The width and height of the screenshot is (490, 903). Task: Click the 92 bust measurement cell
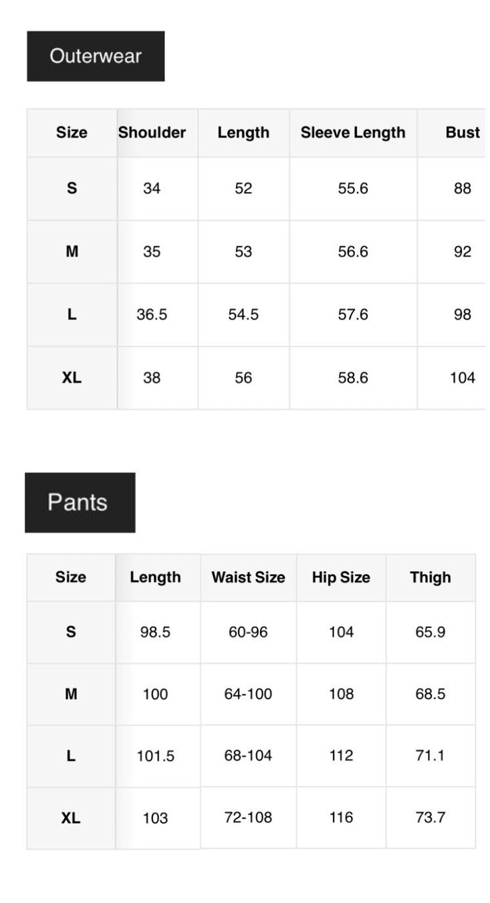[x=463, y=252]
